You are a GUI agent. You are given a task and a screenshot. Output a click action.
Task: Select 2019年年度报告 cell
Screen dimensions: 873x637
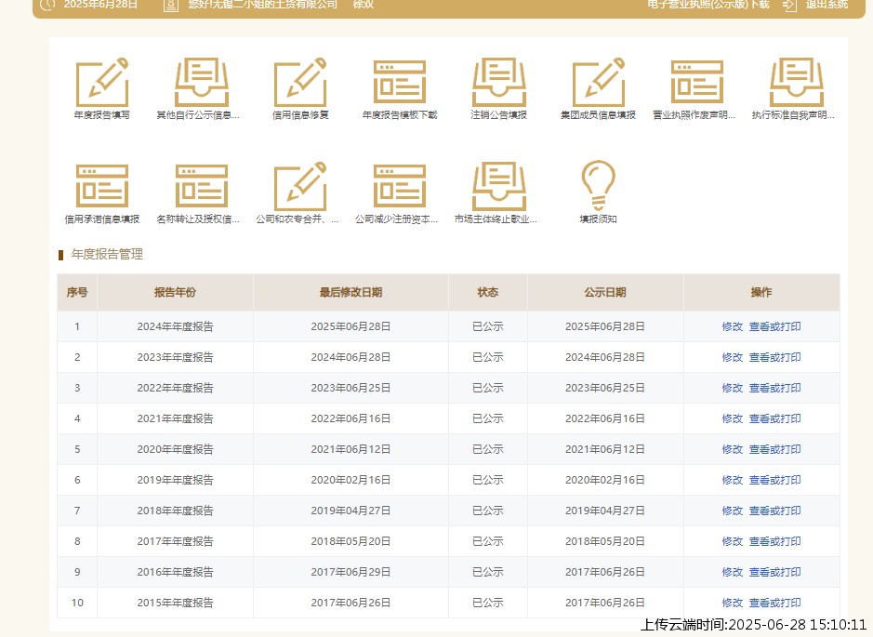(176, 480)
